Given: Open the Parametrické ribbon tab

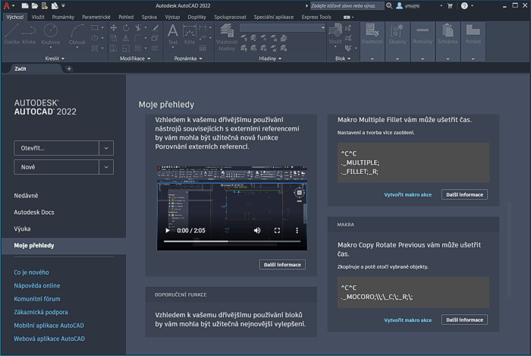Looking at the screenshot, I should tap(96, 17).
